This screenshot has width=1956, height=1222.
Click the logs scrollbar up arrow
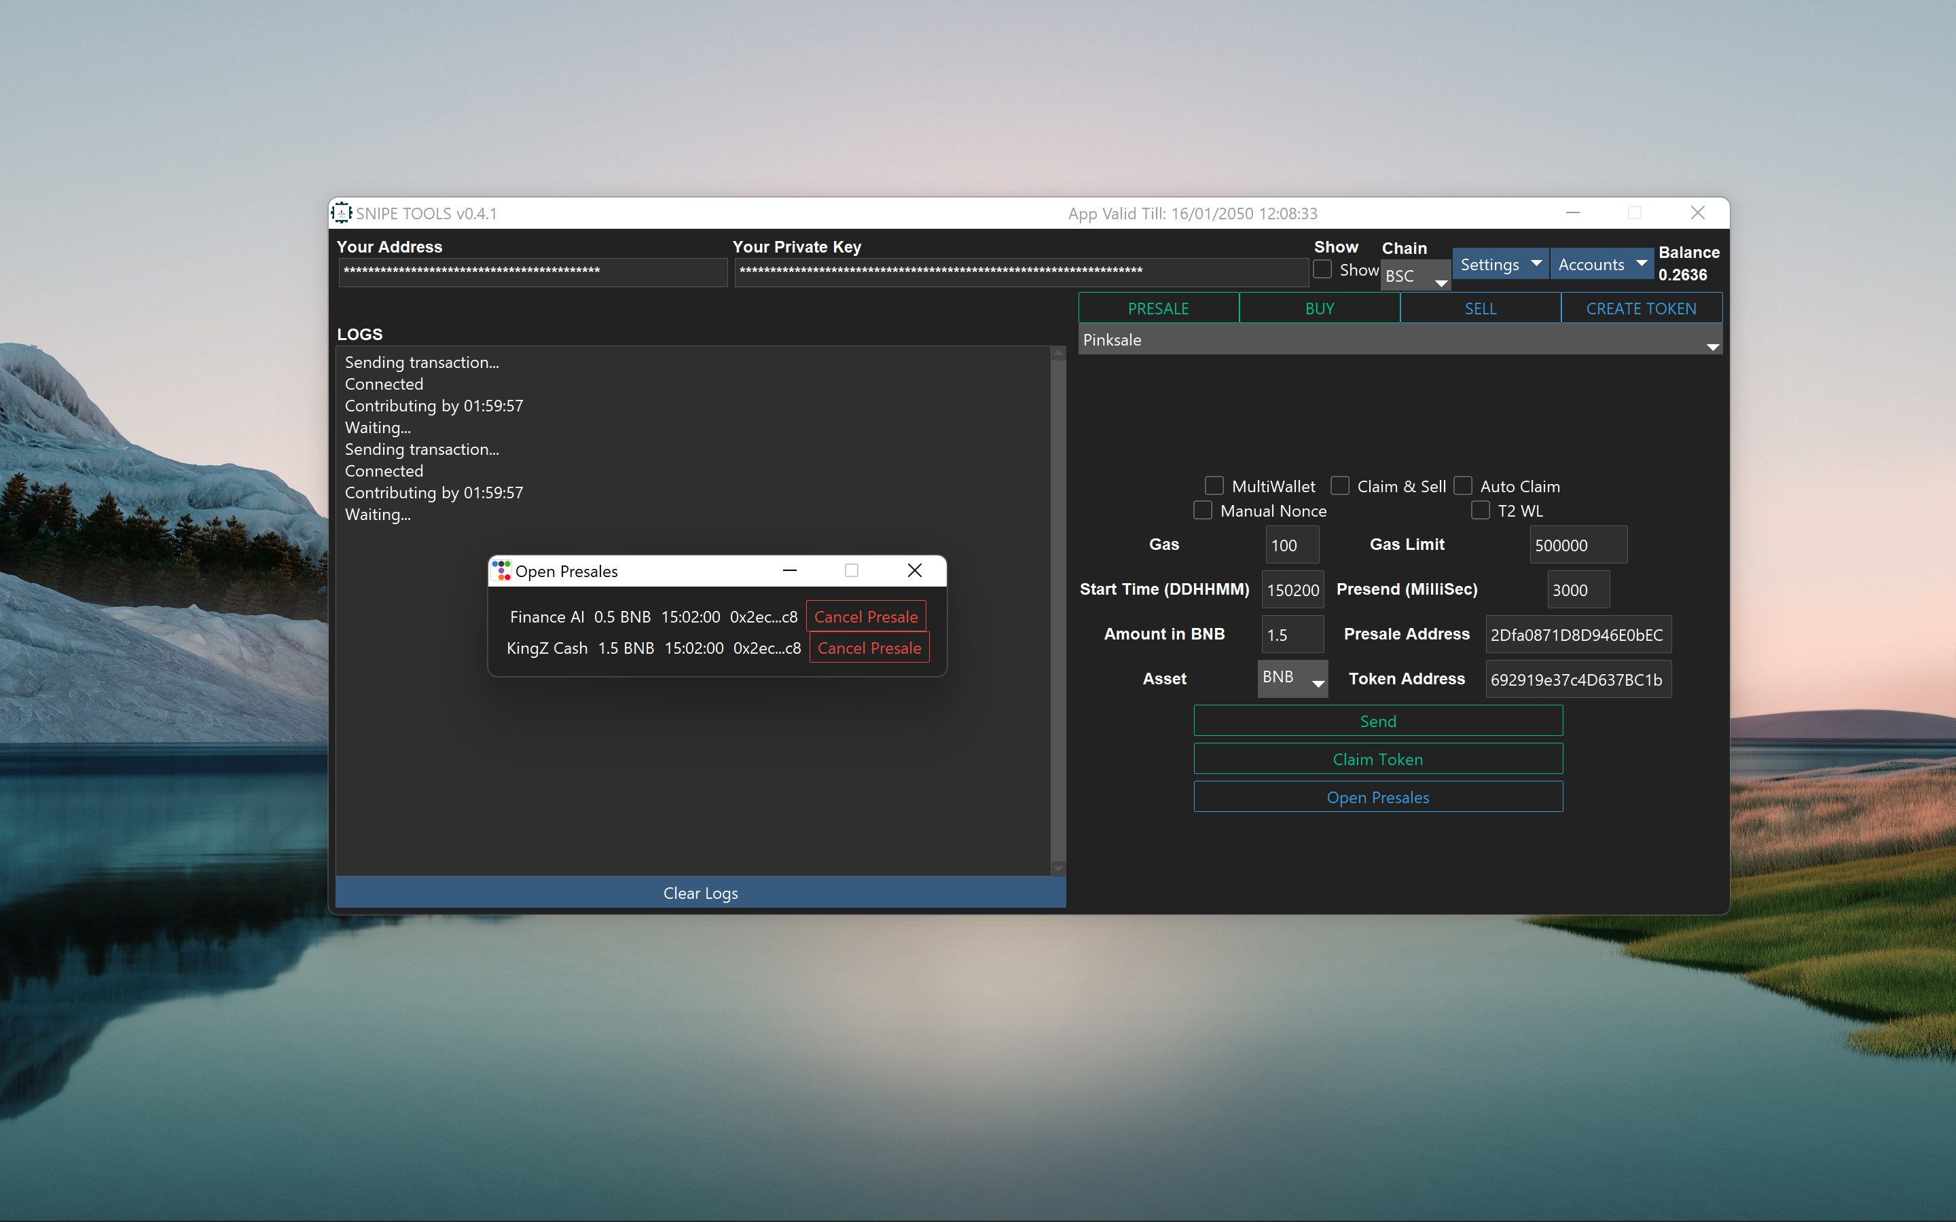click(1057, 353)
